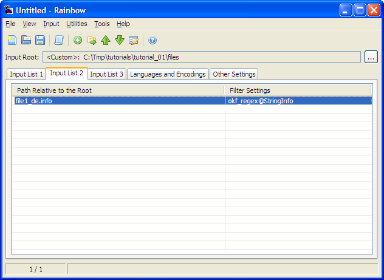This screenshot has width=384, height=280.
Task: Go to the Other Settings tab
Action: (235, 74)
